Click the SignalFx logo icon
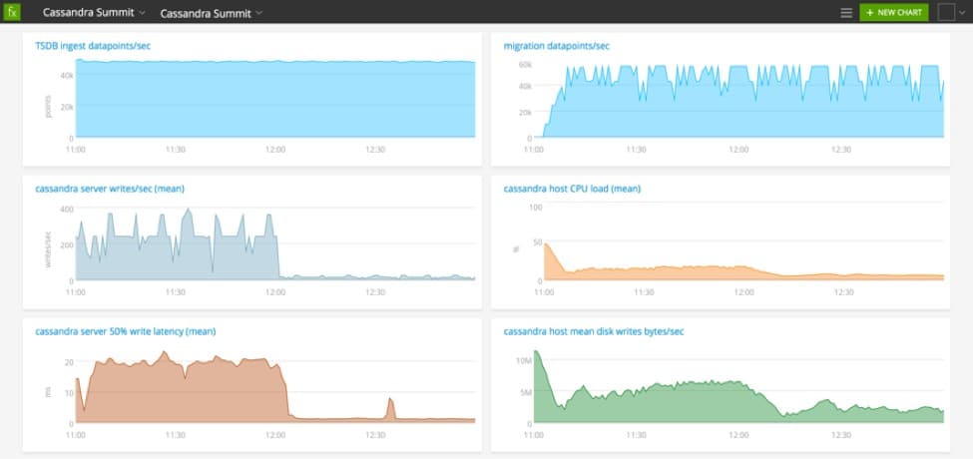Screen dimensions: 973x459 pos(12,12)
